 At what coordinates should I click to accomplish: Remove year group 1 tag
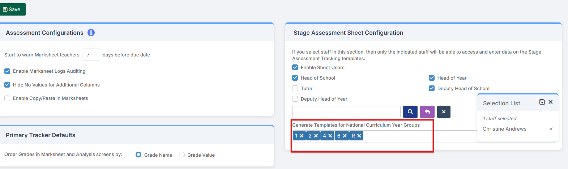click(x=302, y=136)
